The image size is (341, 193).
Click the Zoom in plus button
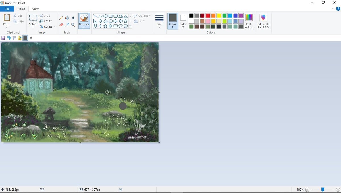click(338, 190)
